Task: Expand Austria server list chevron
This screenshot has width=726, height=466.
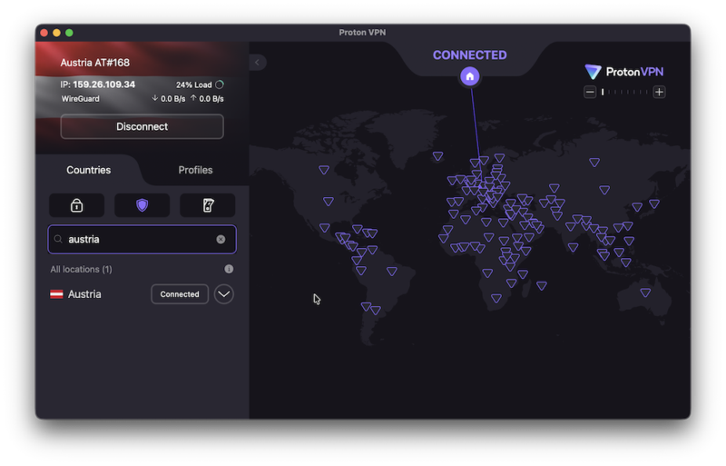Action: coord(223,294)
